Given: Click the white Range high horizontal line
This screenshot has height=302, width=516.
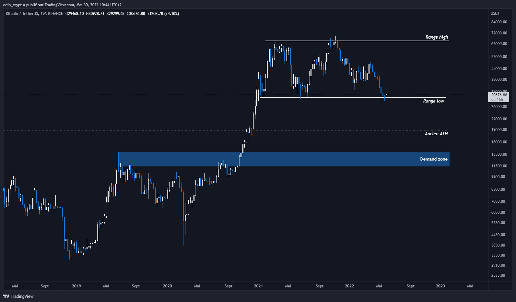Looking at the screenshot, I should click(x=357, y=41).
